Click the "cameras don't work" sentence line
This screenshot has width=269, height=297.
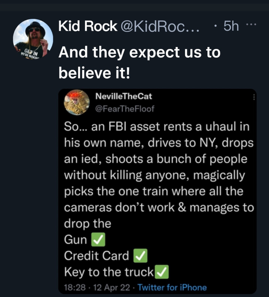(159, 207)
